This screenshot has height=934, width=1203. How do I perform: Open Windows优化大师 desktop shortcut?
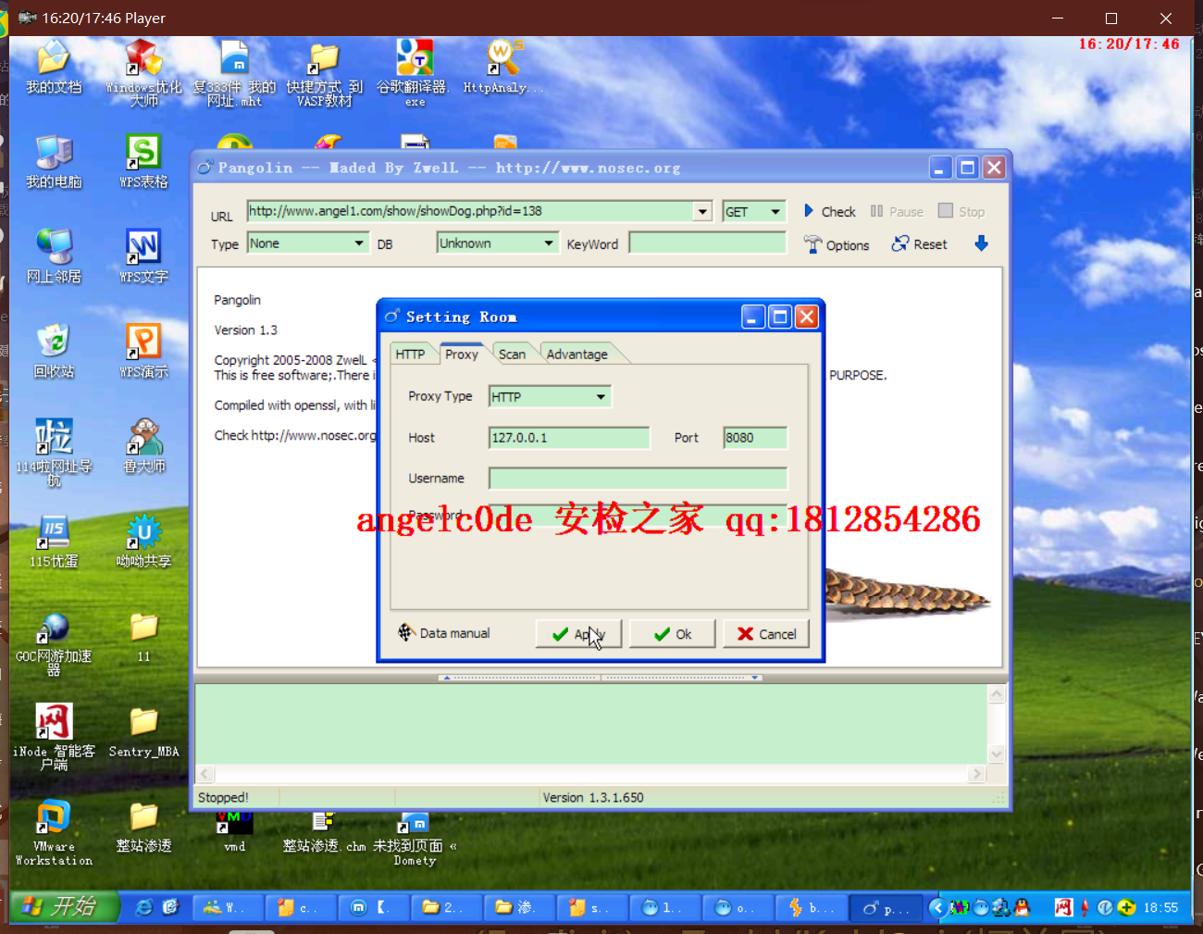[143, 72]
